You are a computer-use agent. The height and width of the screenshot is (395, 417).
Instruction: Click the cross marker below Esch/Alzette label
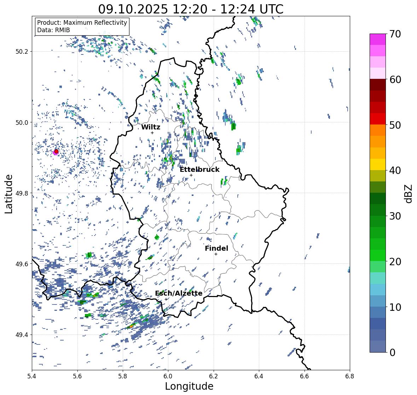(166, 299)
